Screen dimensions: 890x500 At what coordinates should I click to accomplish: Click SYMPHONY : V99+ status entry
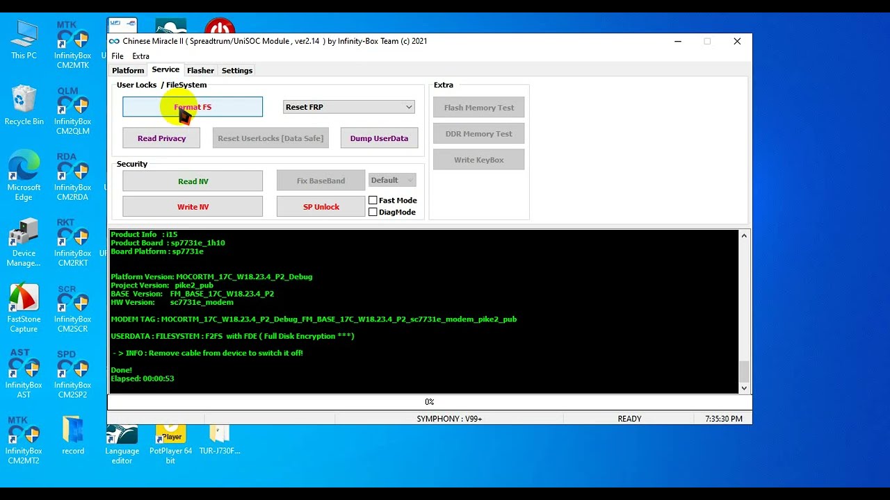pos(449,419)
